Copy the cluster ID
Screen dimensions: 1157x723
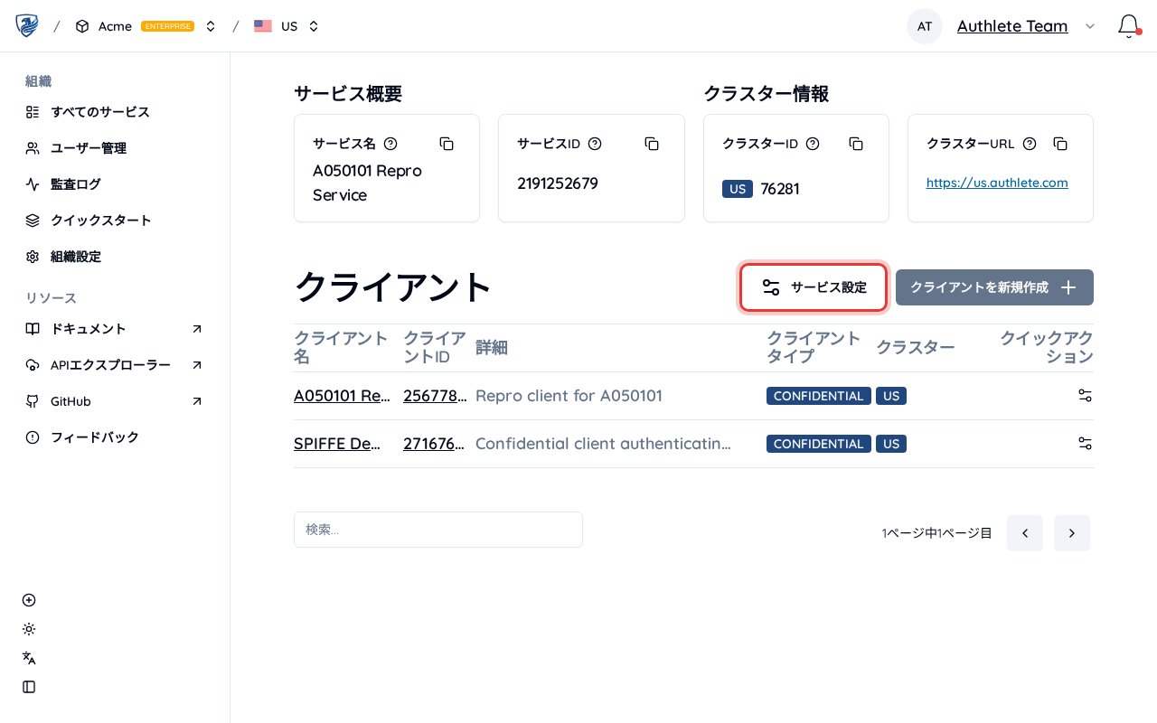(856, 144)
